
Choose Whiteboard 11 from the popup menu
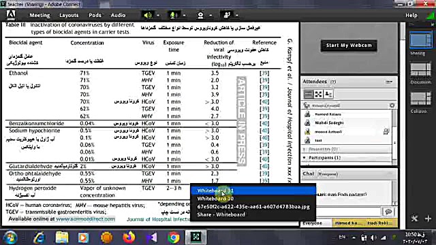pyautogui.click(x=253, y=191)
